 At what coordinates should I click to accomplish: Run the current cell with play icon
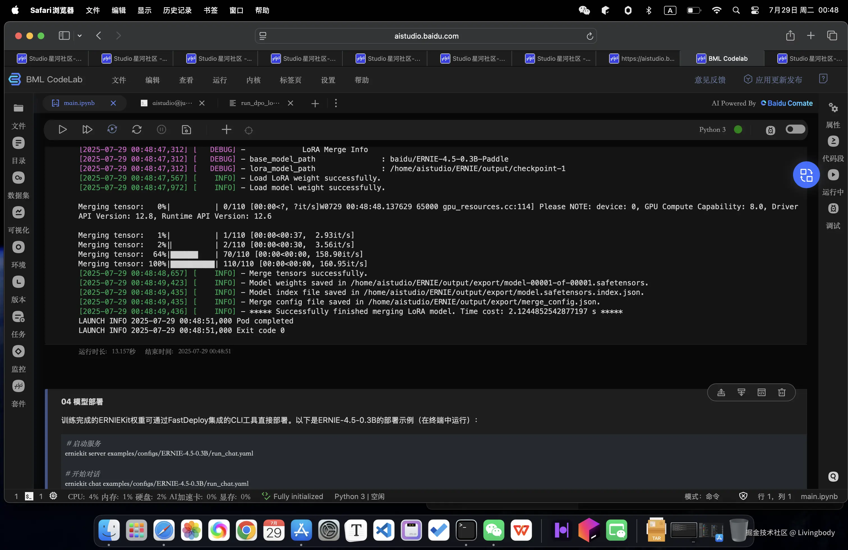tap(62, 129)
